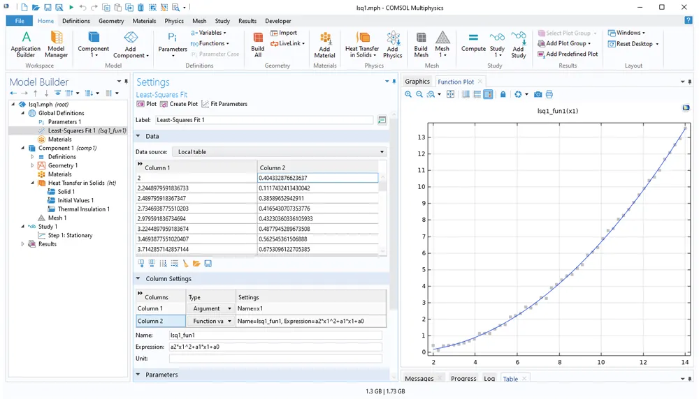Open the Data source dropdown
The height and width of the screenshot is (399, 699).
280,152
